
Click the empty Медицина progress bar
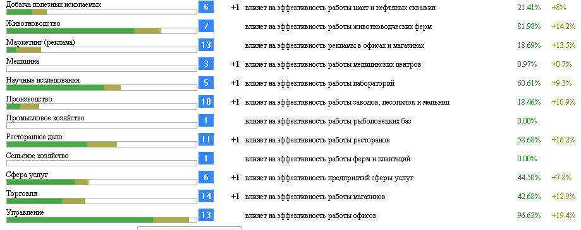(x=102, y=69)
